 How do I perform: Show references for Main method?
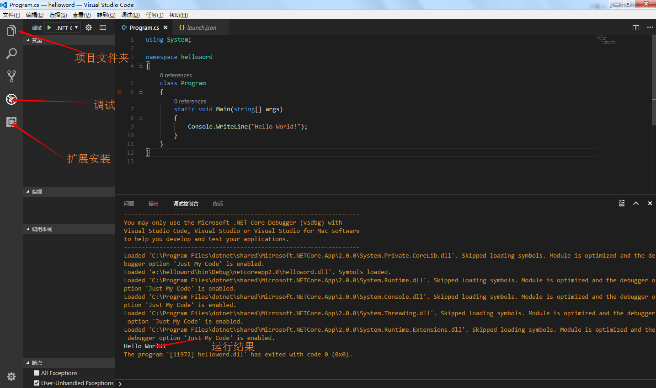[190, 101]
